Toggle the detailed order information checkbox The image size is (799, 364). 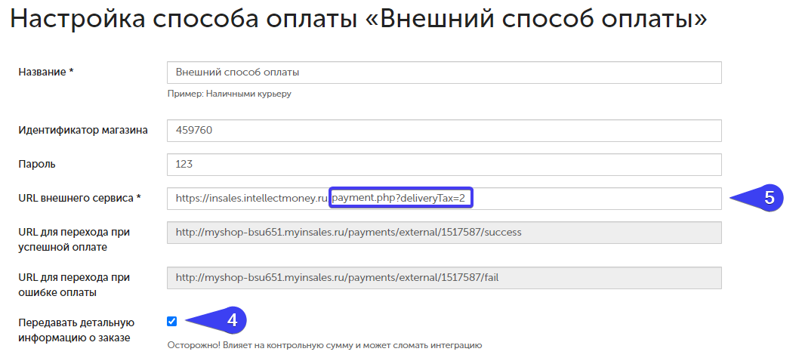172,321
